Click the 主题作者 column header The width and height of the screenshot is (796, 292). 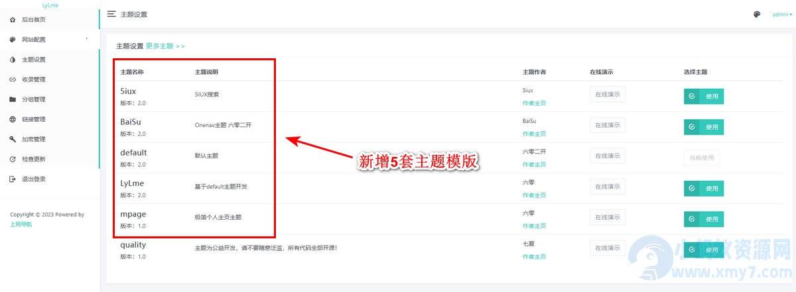pyautogui.click(x=535, y=72)
